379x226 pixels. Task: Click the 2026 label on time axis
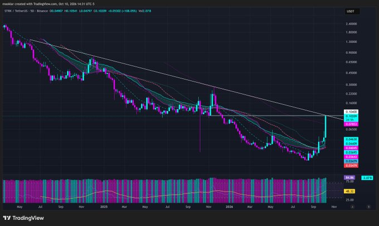click(229, 207)
